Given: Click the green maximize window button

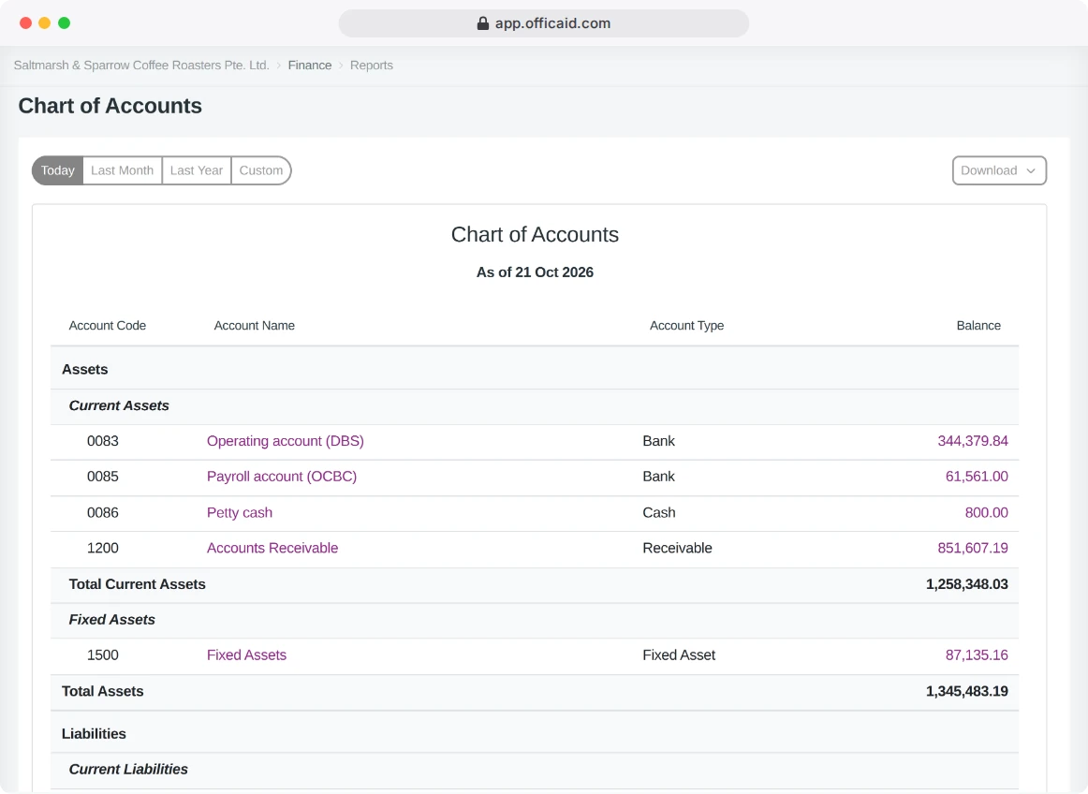Looking at the screenshot, I should tap(64, 22).
